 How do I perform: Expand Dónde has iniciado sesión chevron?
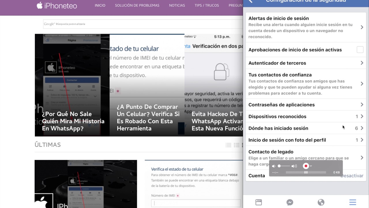click(x=362, y=128)
